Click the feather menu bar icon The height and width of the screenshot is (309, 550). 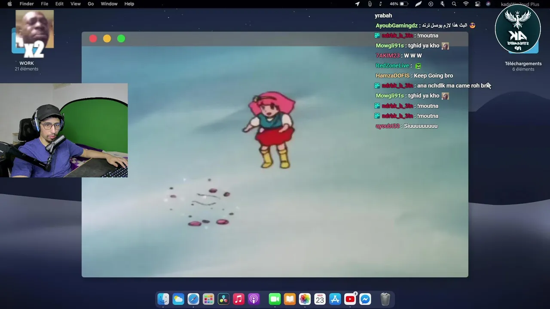tap(418, 4)
